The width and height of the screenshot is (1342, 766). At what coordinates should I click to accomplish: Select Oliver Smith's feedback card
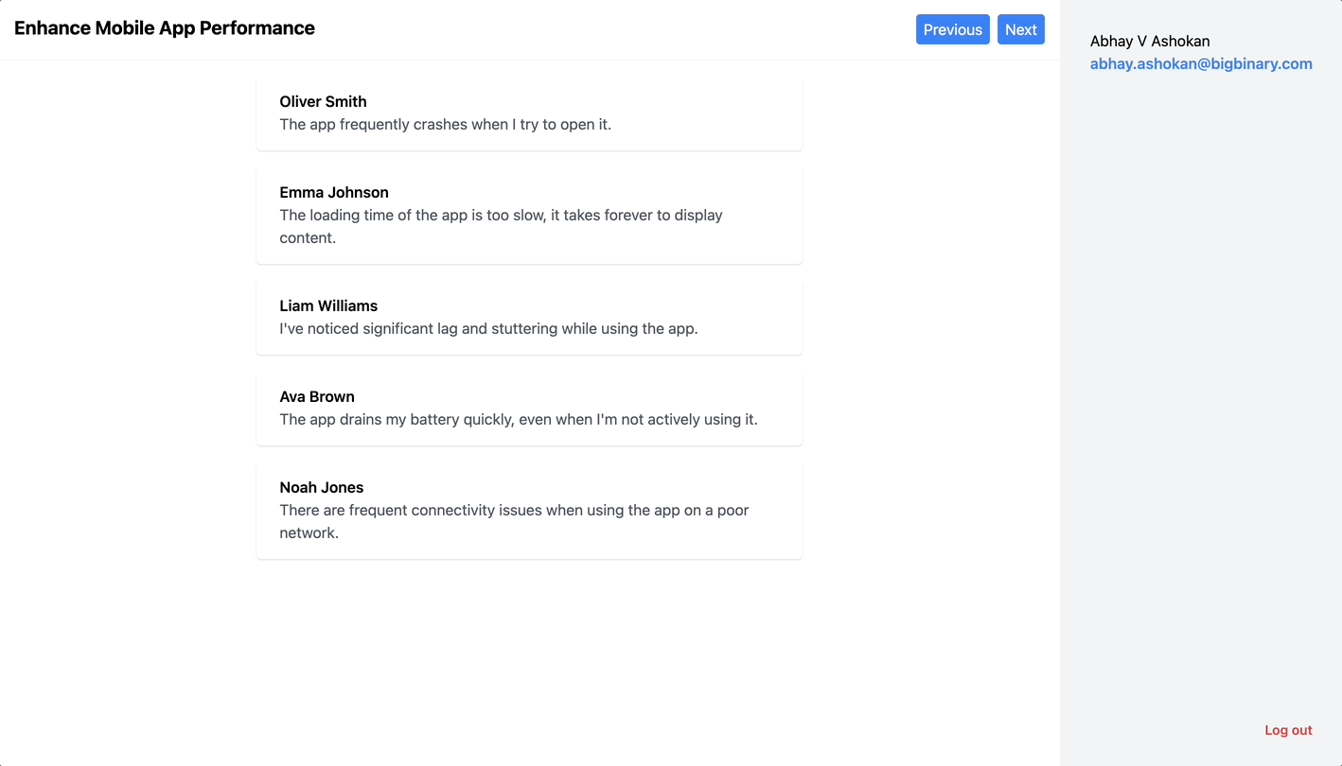pyautogui.click(x=529, y=113)
